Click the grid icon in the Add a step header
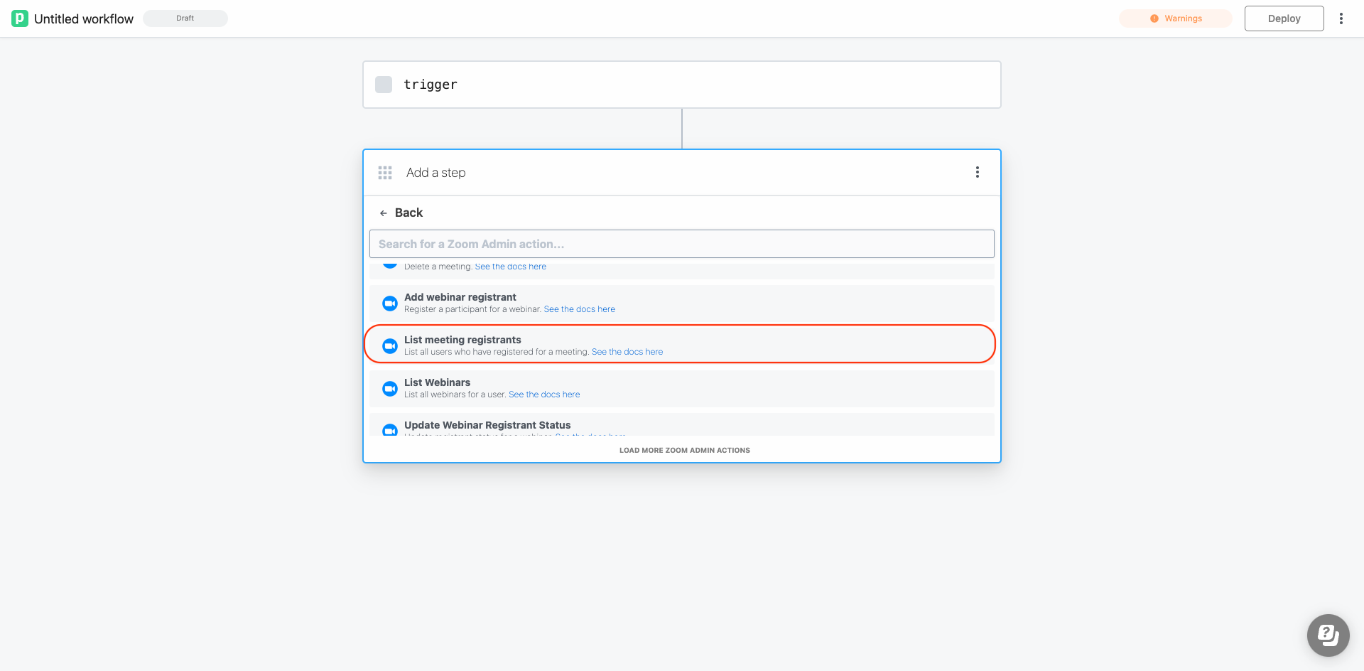Image resolution: width=1364 pixels, height=671 pixels. coord(384,172)
